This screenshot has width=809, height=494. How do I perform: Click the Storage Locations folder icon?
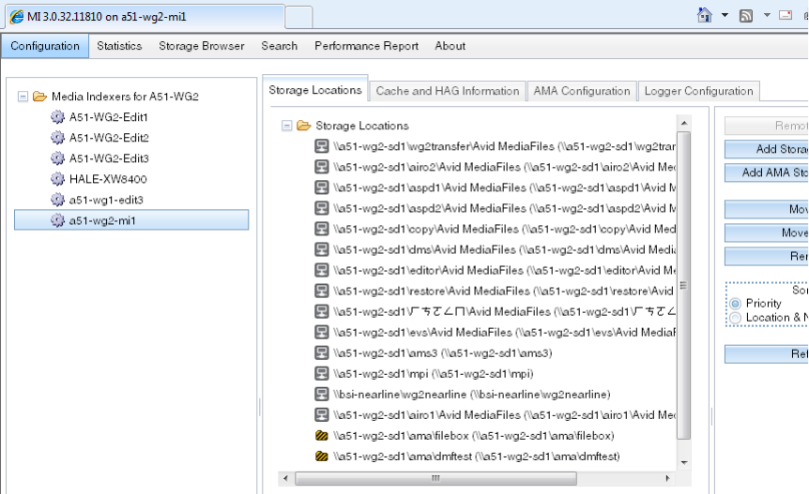pyautogui.click(x=304, y=126)
